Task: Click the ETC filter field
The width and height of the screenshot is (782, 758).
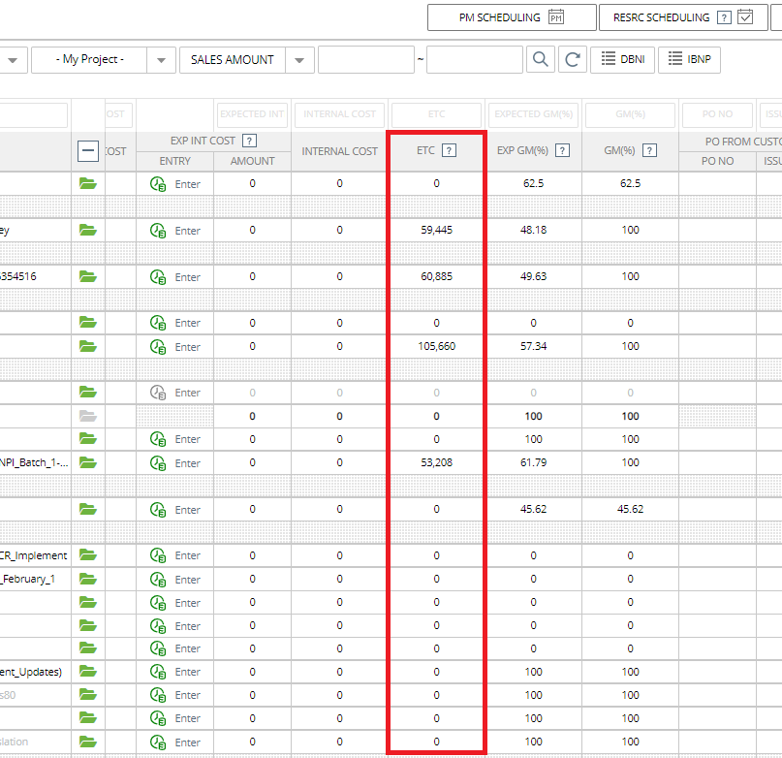Action: coord(436,114)
